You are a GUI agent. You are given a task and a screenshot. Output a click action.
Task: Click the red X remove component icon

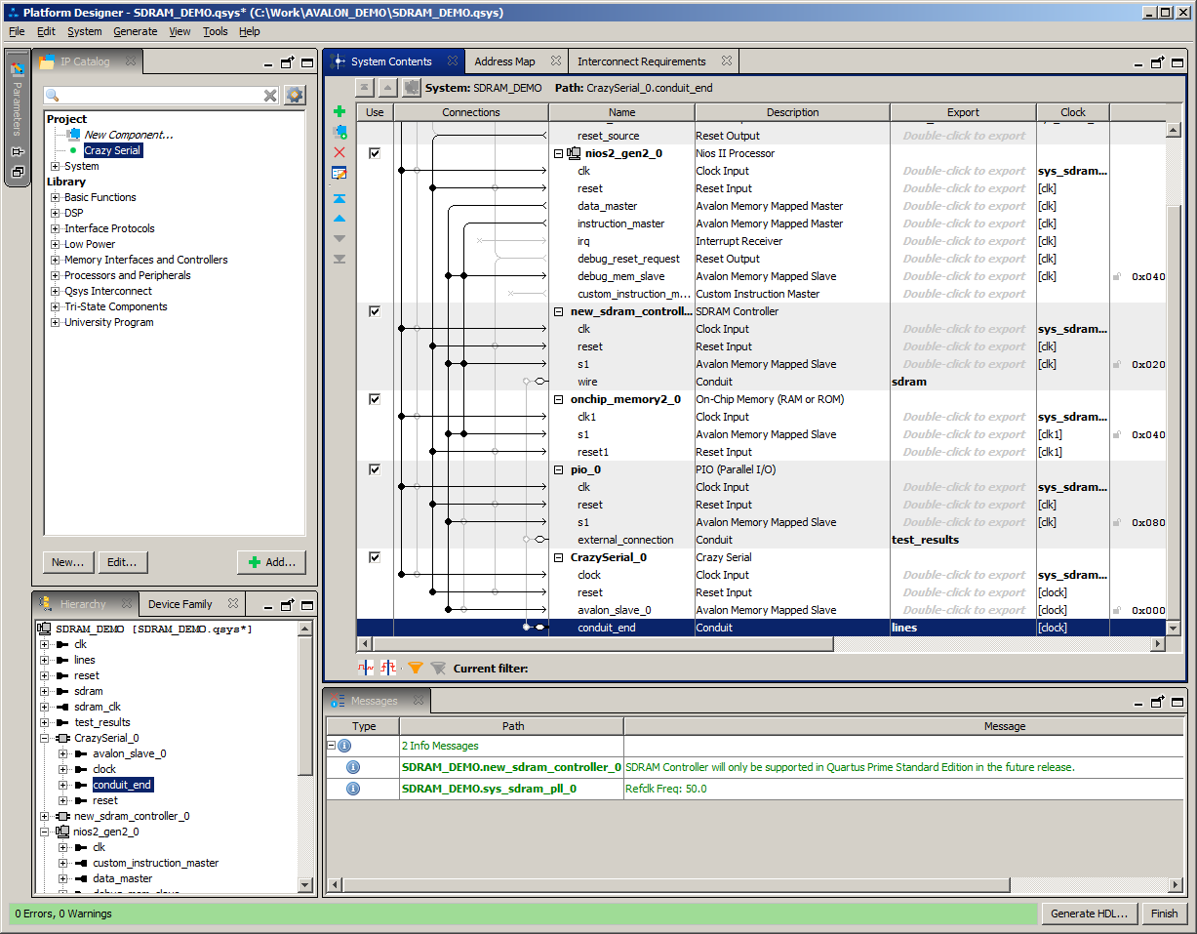(339, 152)
